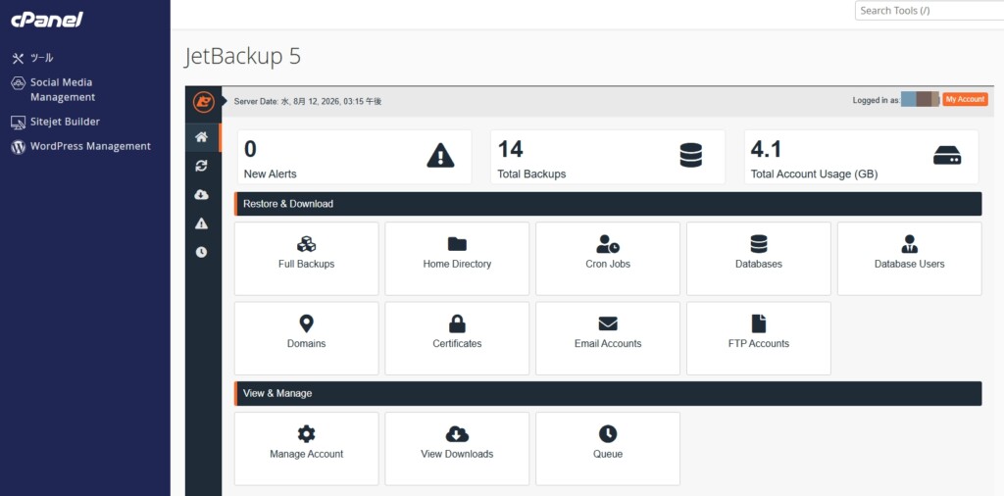This screenshot has height=496, width=1004.
Task: Open the Database Users tile
Action: click(909, 259)
